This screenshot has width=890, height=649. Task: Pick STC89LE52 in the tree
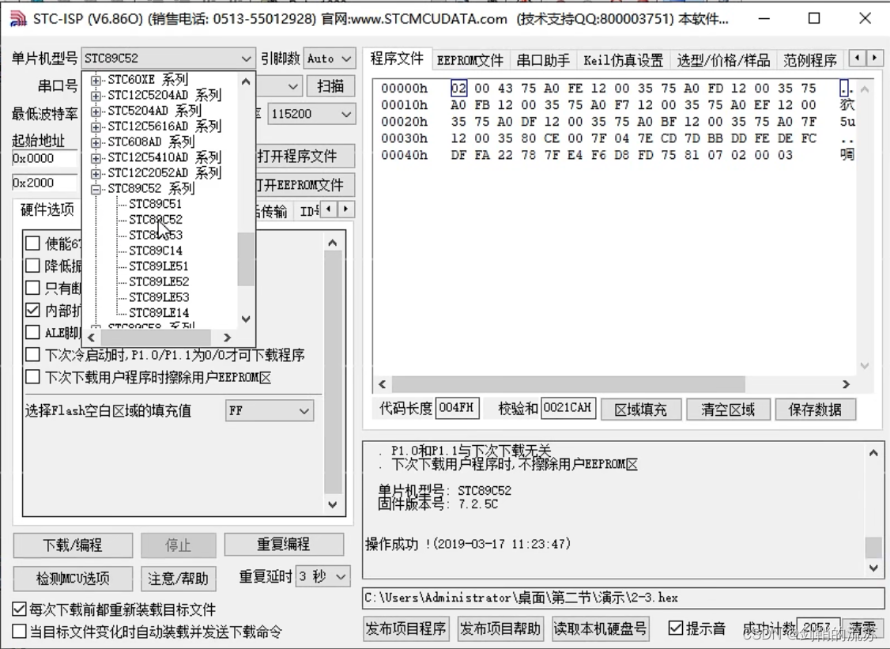pos(159,281)
